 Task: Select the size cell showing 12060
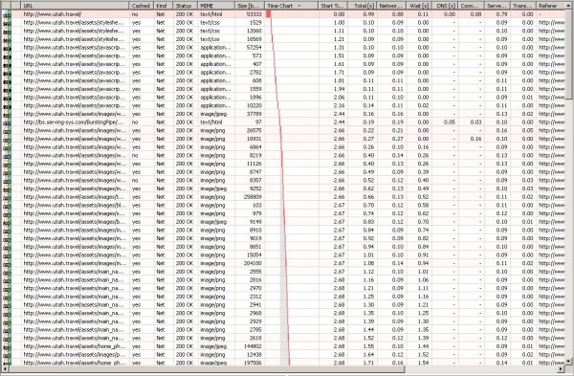click(250, 32)
